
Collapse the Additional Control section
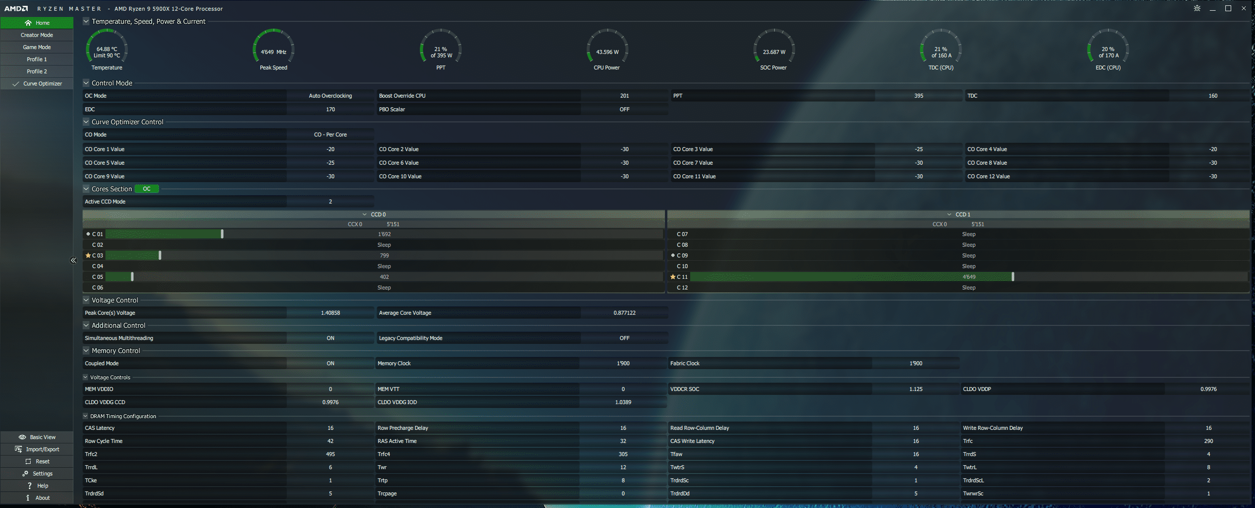coord(86,325)
